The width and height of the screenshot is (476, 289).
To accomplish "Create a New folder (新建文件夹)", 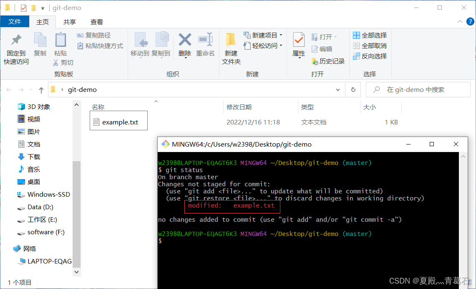I will tap(231, 48).
